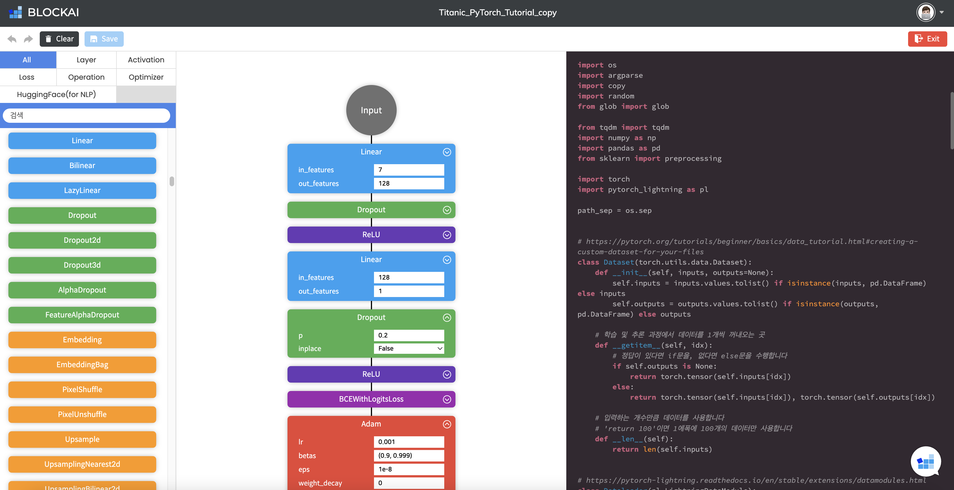This screenshot has width=954, height=490.
Task: Click the block list scrollbar handle
Action: (x=172, y=181)
